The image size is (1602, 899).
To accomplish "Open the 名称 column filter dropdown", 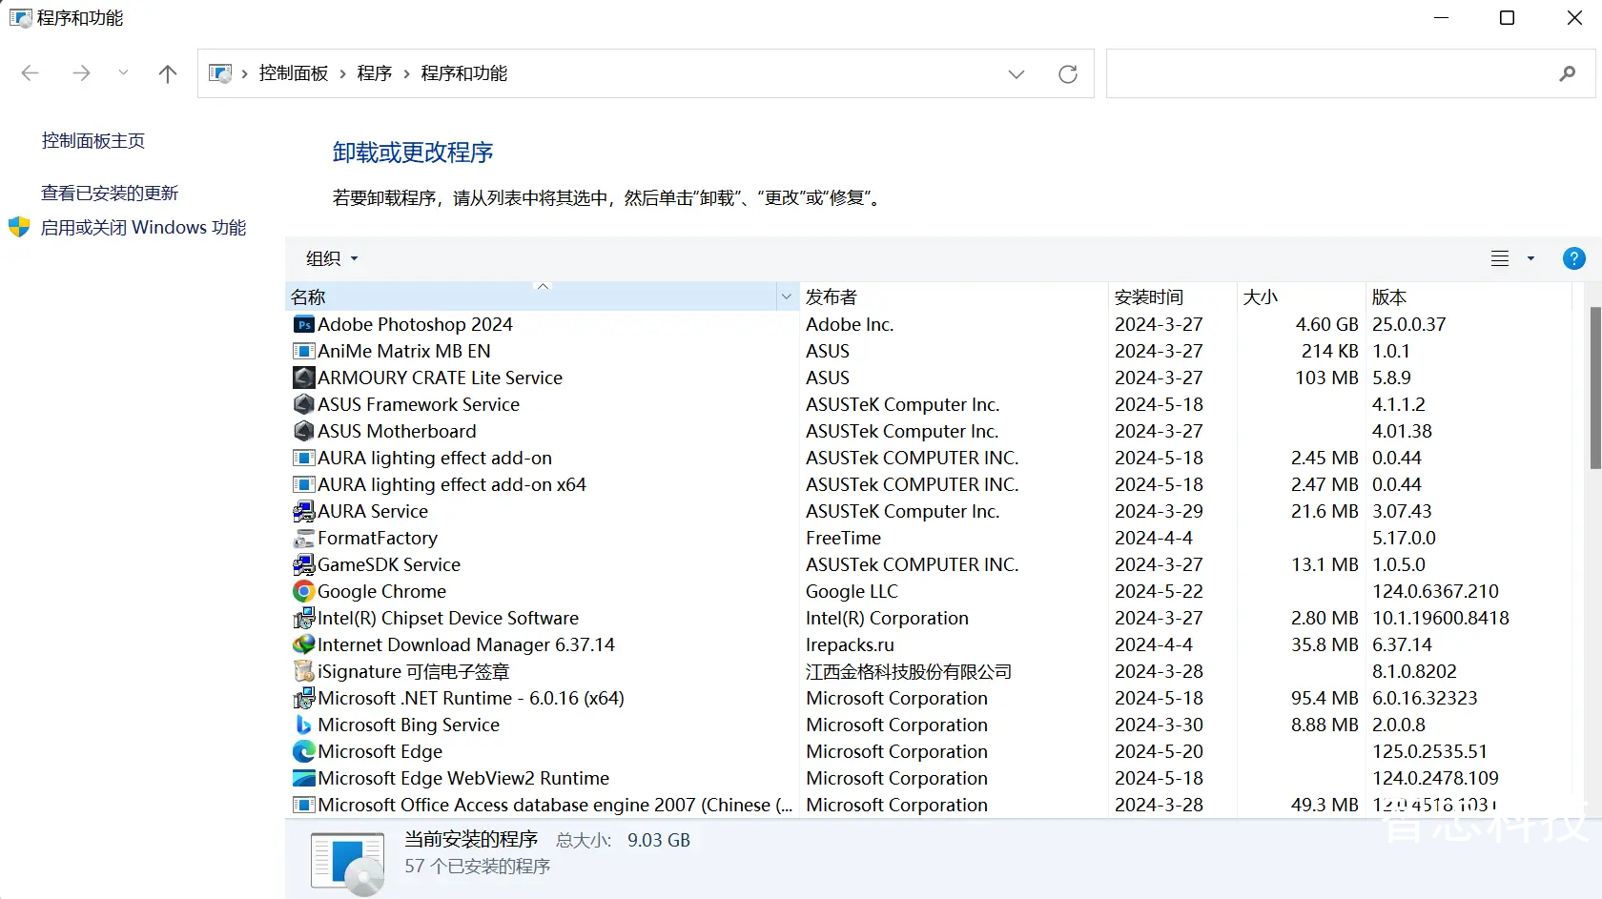I will pos(787,297).
